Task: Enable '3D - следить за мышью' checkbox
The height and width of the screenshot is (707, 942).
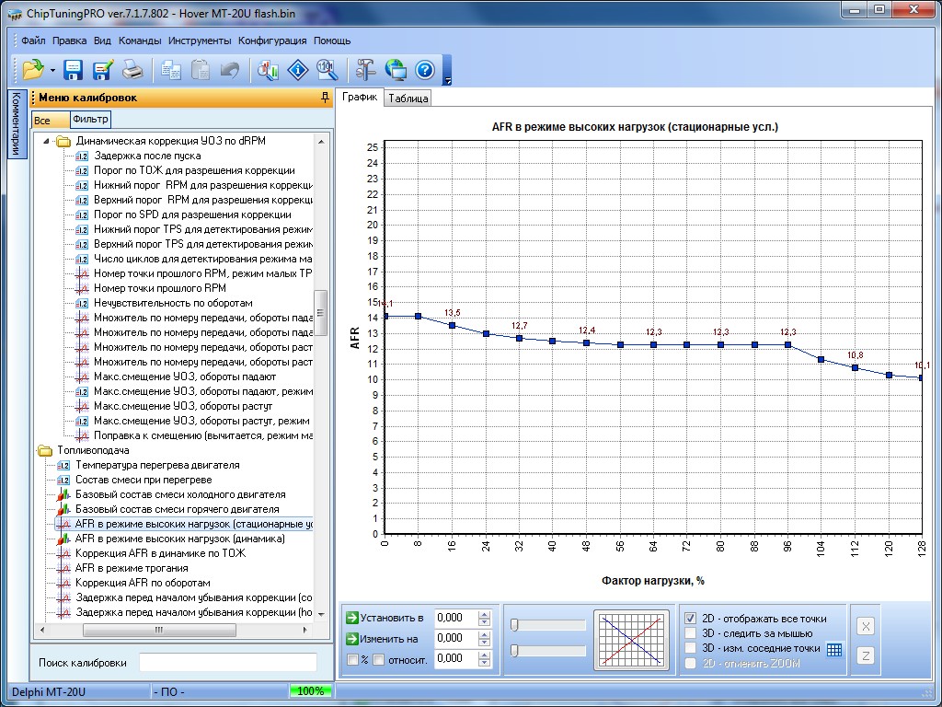Action: click(x=691, y=633)
